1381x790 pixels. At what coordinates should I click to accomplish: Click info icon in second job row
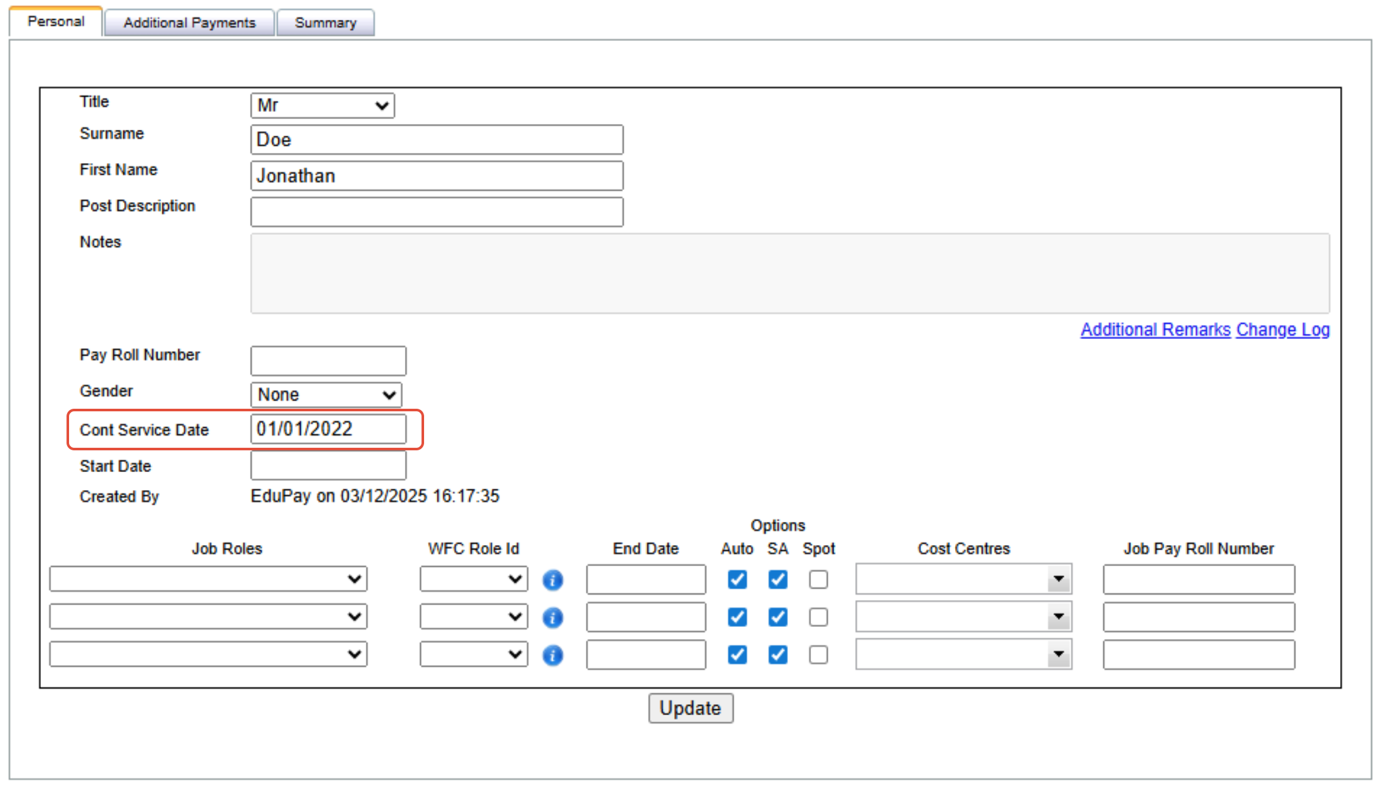tap(553, 618)
